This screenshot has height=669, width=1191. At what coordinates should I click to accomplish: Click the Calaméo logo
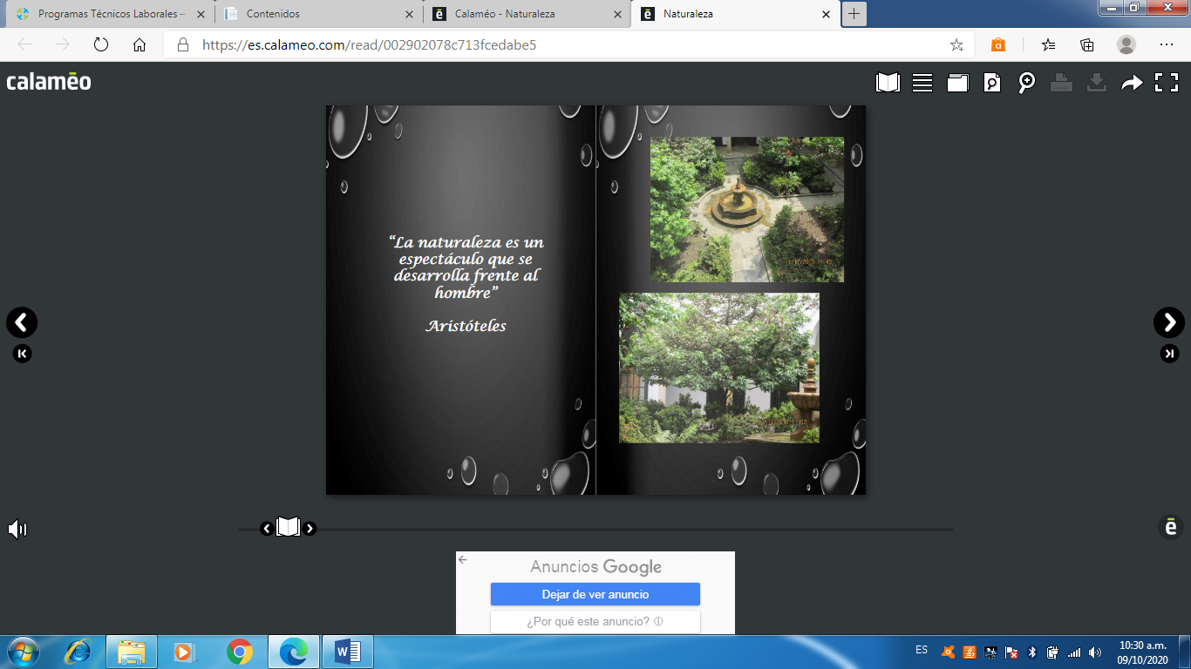tap(49, 82)
